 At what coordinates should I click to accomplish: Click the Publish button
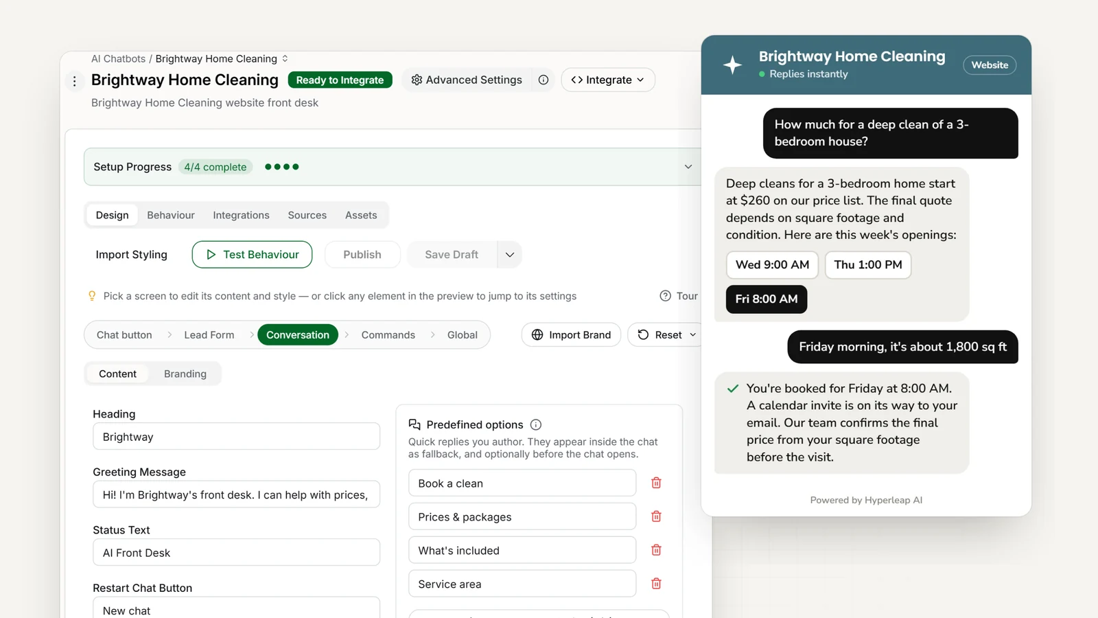362,254
